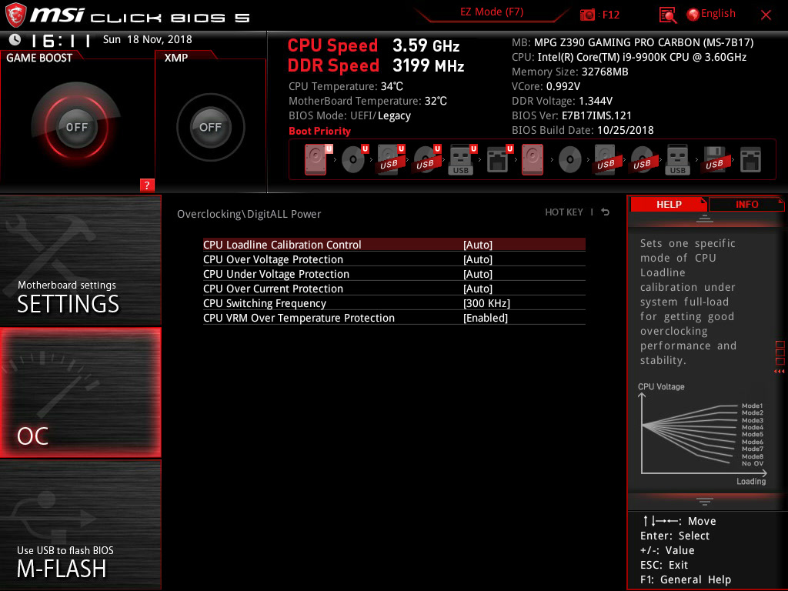Select the UEFI network boot device icon
The width and height of the screenshot is (788, 591).
[x=499, y=160]
